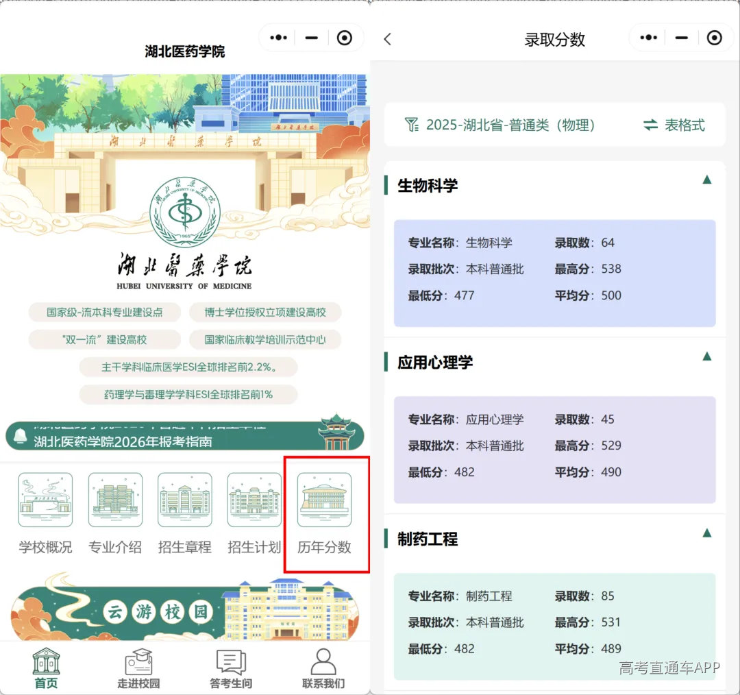
Task: Open the 制药工程 score card
Action: tap(555, 626)
